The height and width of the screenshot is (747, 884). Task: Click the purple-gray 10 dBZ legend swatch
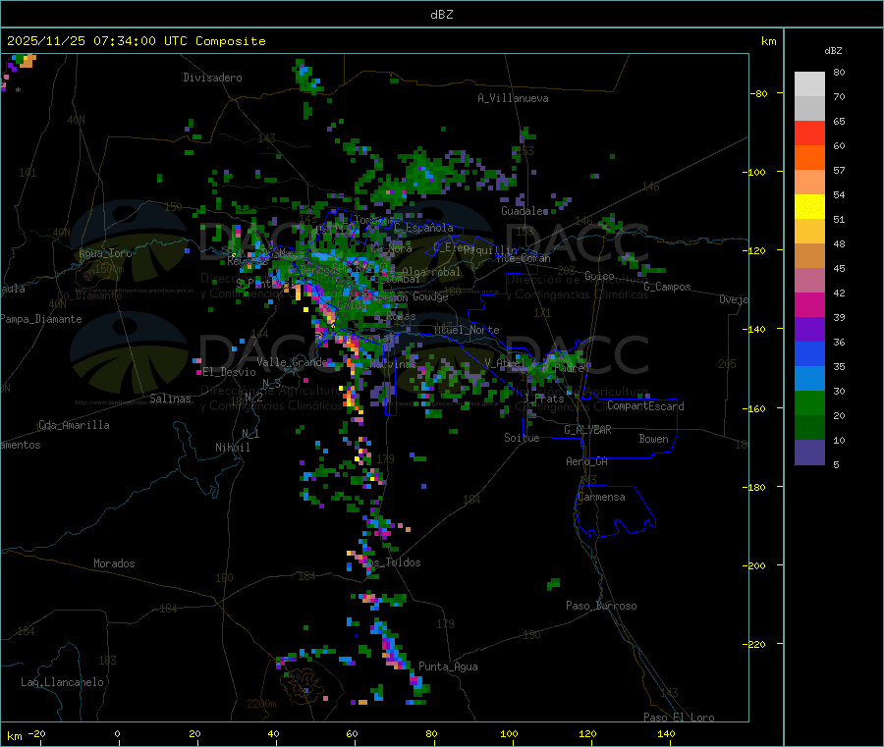(x=809, y=452)
